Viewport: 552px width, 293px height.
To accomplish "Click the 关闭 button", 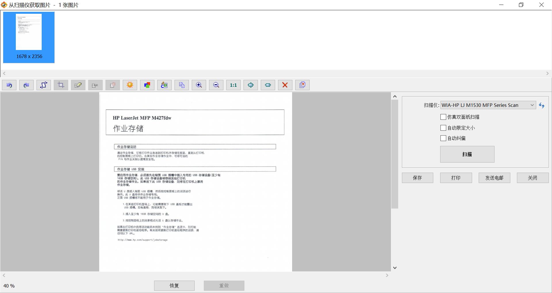I will tap(533, 178).
